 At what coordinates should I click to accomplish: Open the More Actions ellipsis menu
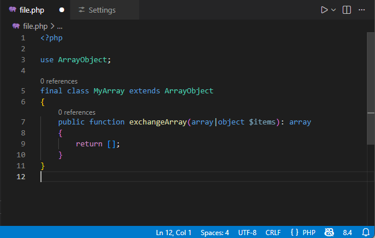point(362,10)
